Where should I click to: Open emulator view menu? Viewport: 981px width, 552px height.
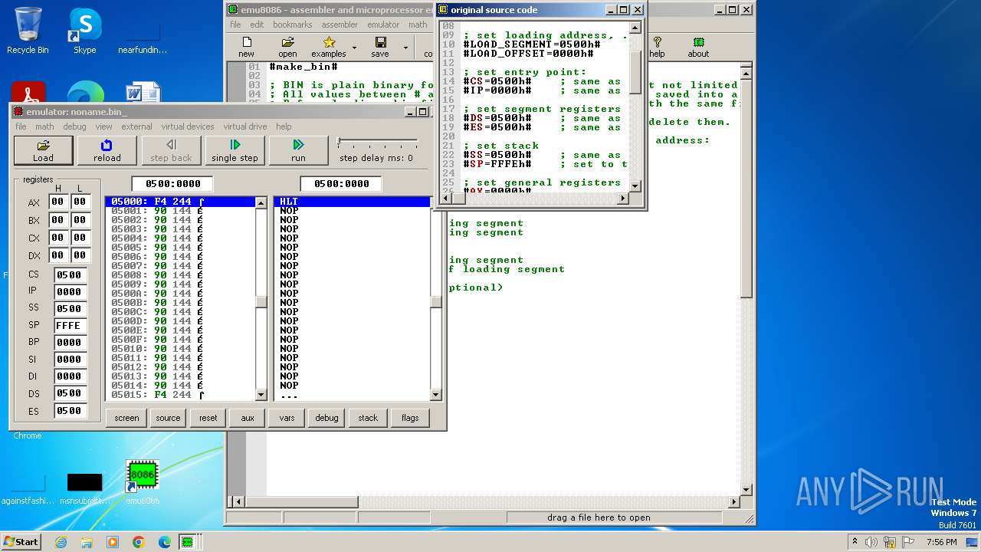(x=103, y=127)
